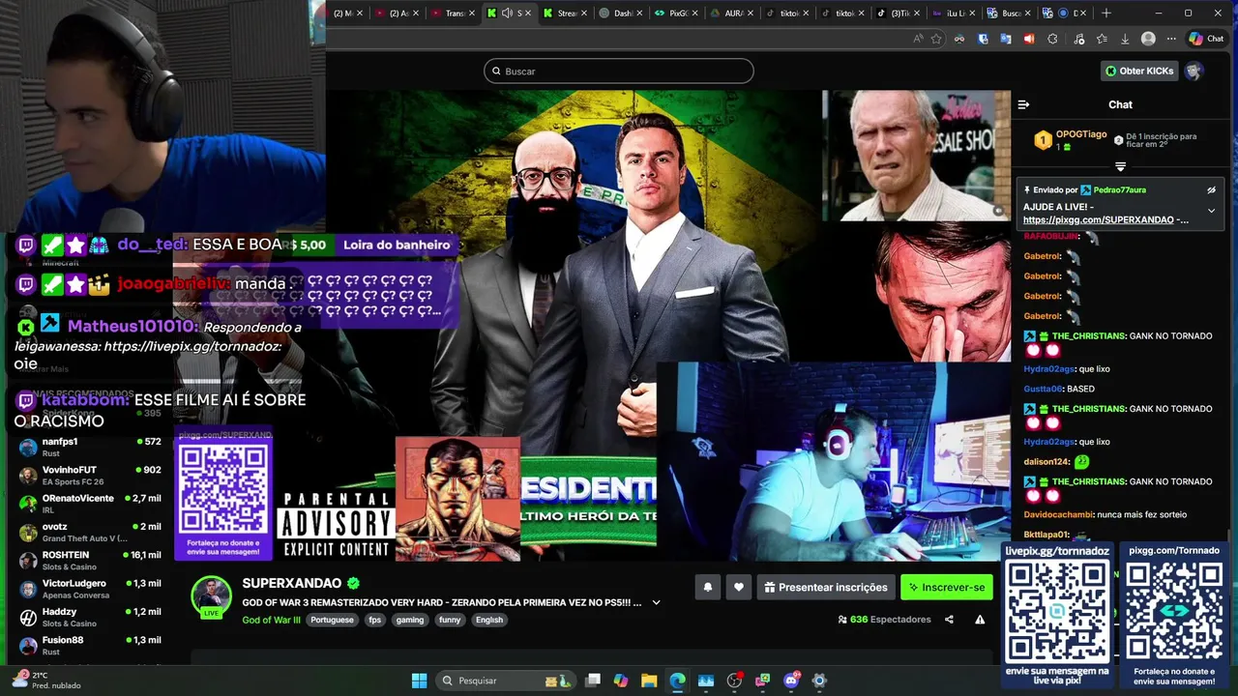Screen dimensions: 1238x696
Task: Select the fps tag
Action: click(374, 620)
